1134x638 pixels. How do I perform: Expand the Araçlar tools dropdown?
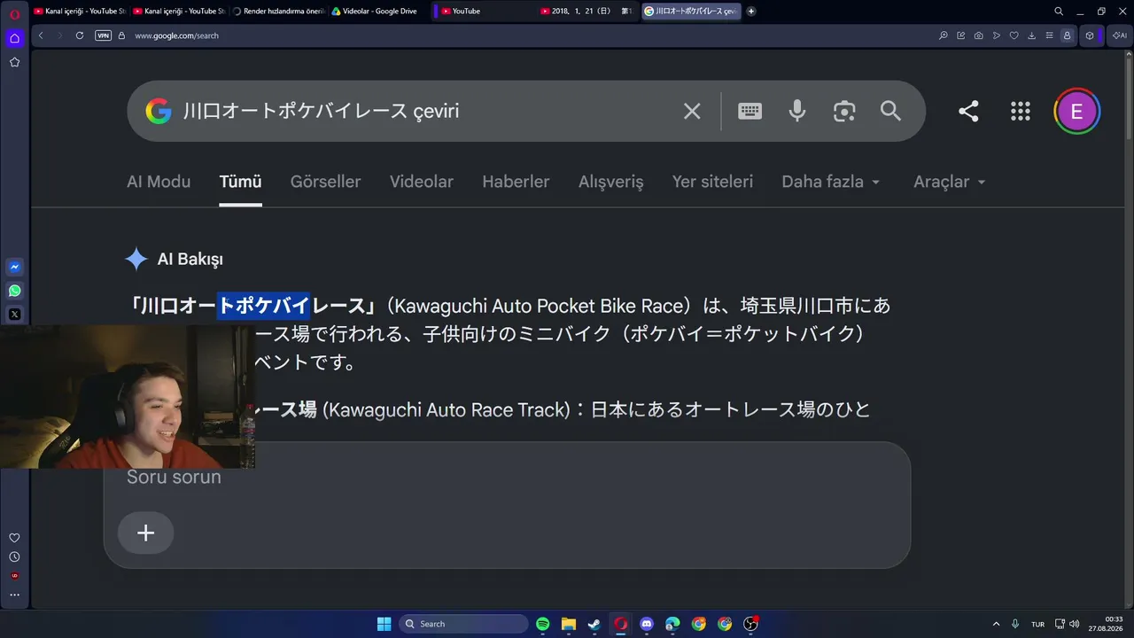[x=950, y=182]
